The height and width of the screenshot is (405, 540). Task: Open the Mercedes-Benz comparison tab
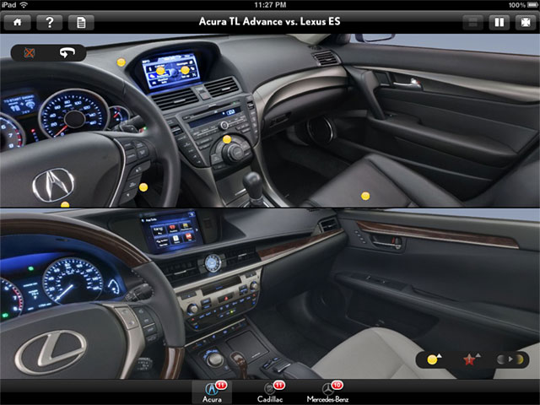(x=330, y=391)
